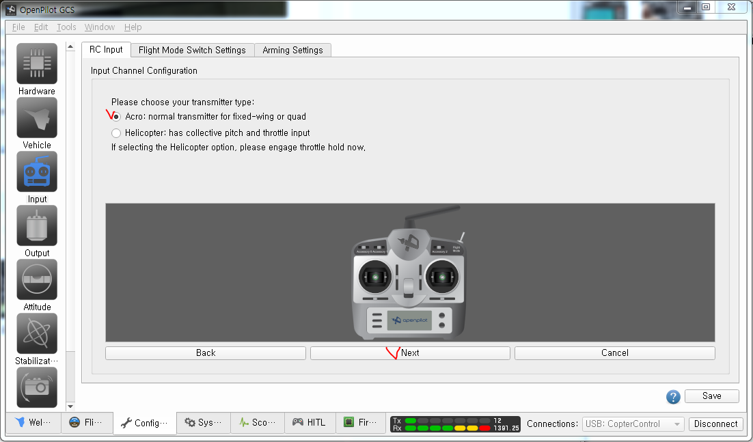Click the transmitter illustration image
Image resolution: width=753 pixels, height=442 pixels.
pyautogui.click(x=409, y=273)
